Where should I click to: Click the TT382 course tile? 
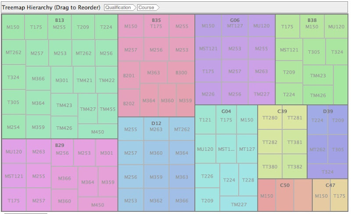point(294,167)
